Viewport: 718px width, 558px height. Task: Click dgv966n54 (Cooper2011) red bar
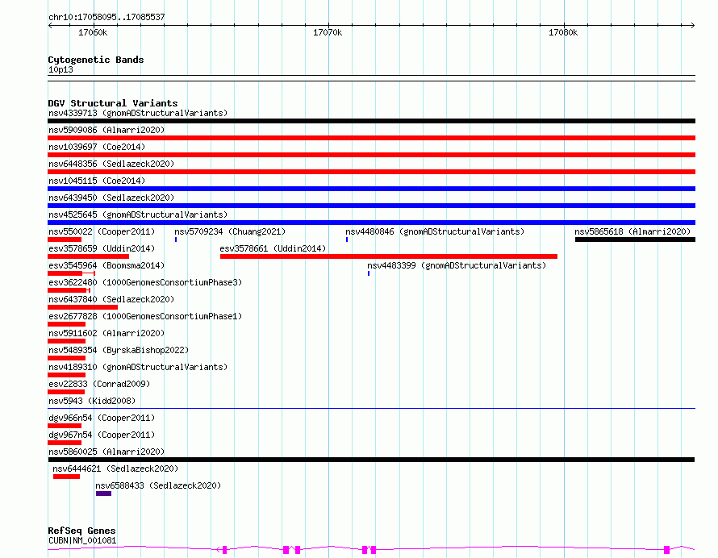click(x=65, y=426)
